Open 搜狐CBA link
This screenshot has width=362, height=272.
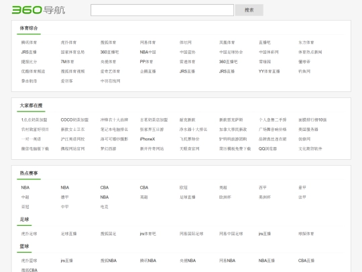29,270
